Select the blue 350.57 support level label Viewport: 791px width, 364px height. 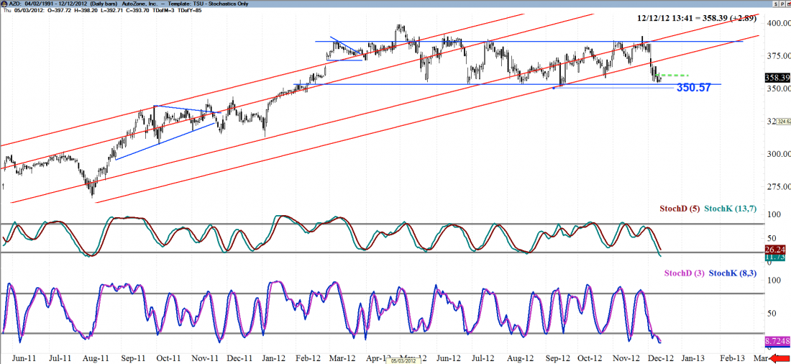pyautogui.click(x=698, y=87)
